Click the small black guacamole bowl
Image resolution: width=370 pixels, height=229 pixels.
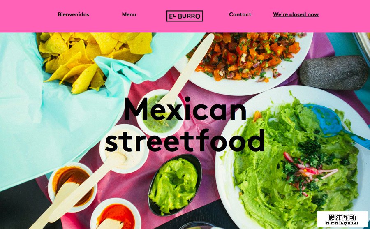pos(175,185)
